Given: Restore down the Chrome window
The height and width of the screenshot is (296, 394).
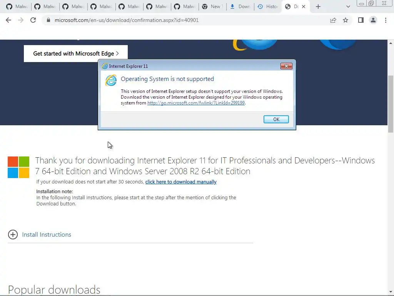Looking at the screenshot, I should click(371, 3).
